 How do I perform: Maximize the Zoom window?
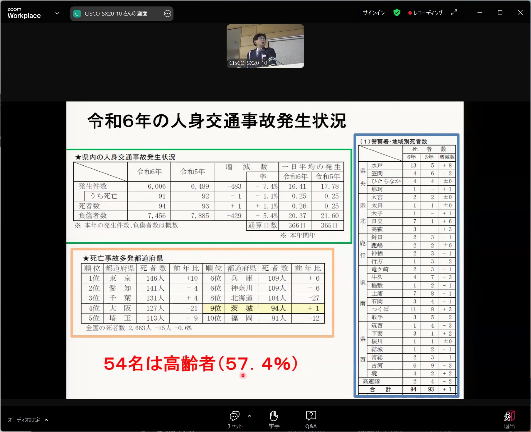click(500, 12)
